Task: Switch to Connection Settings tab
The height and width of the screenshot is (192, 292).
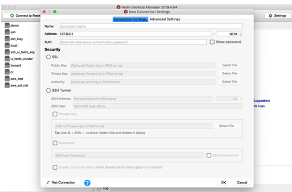Action: pos(130,19)
